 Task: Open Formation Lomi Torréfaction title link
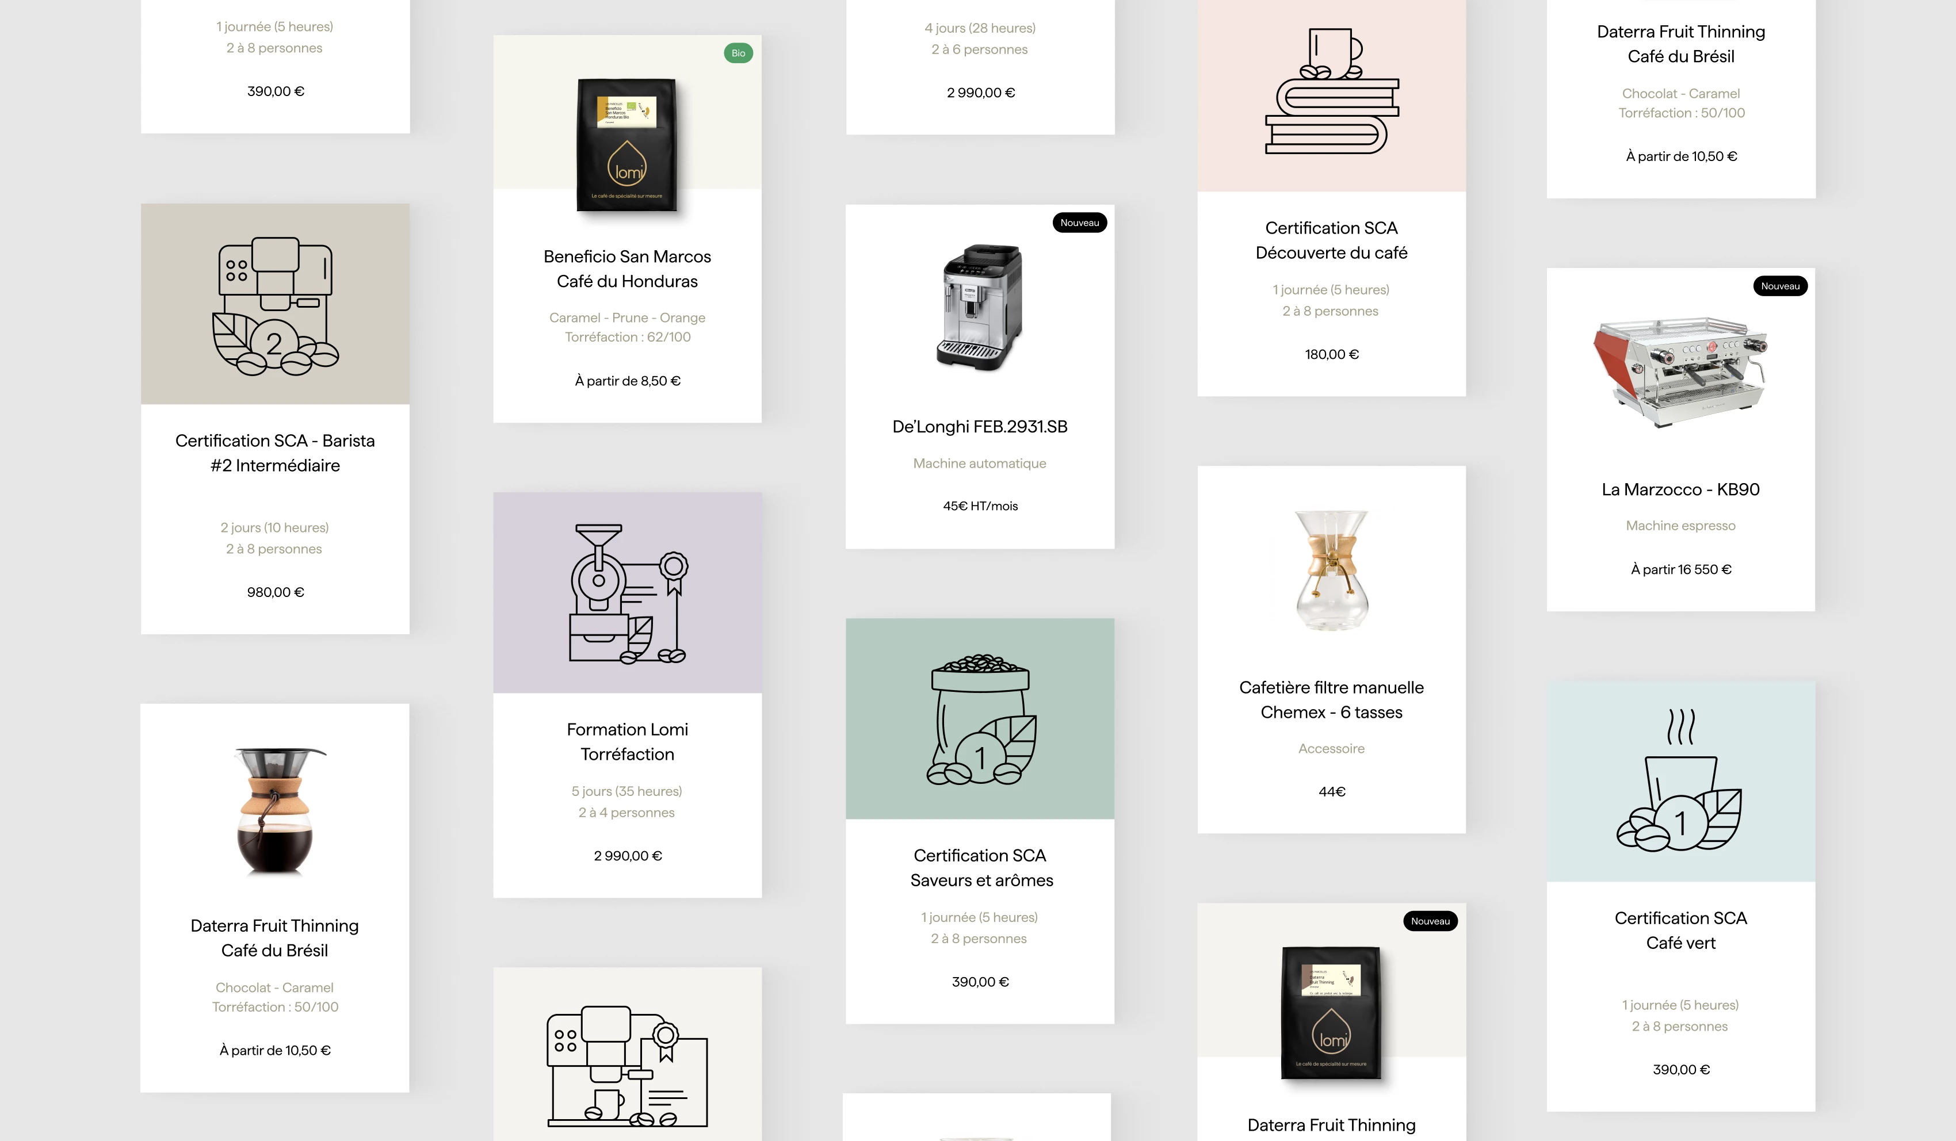627,742
